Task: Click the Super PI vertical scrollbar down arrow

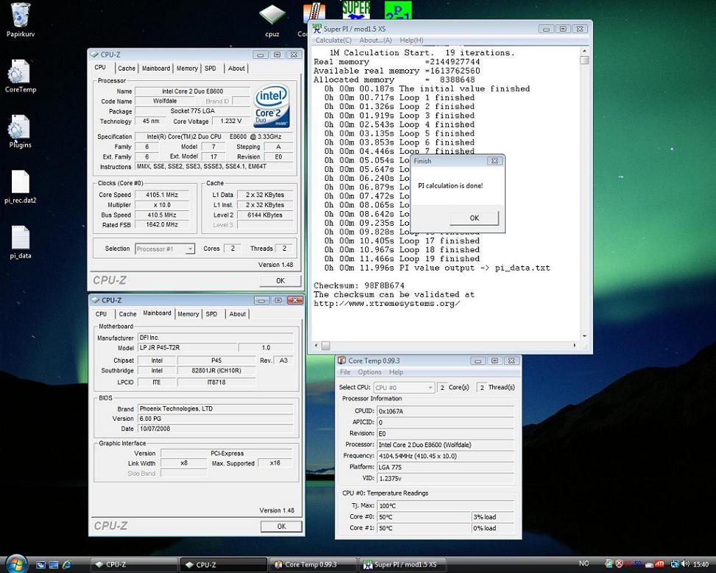Action: [x=584, y=336]
